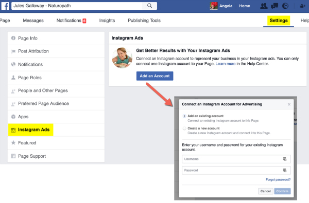Open Angela's profile name link
Screen dimensions: 309x203
tap(226, 6)
